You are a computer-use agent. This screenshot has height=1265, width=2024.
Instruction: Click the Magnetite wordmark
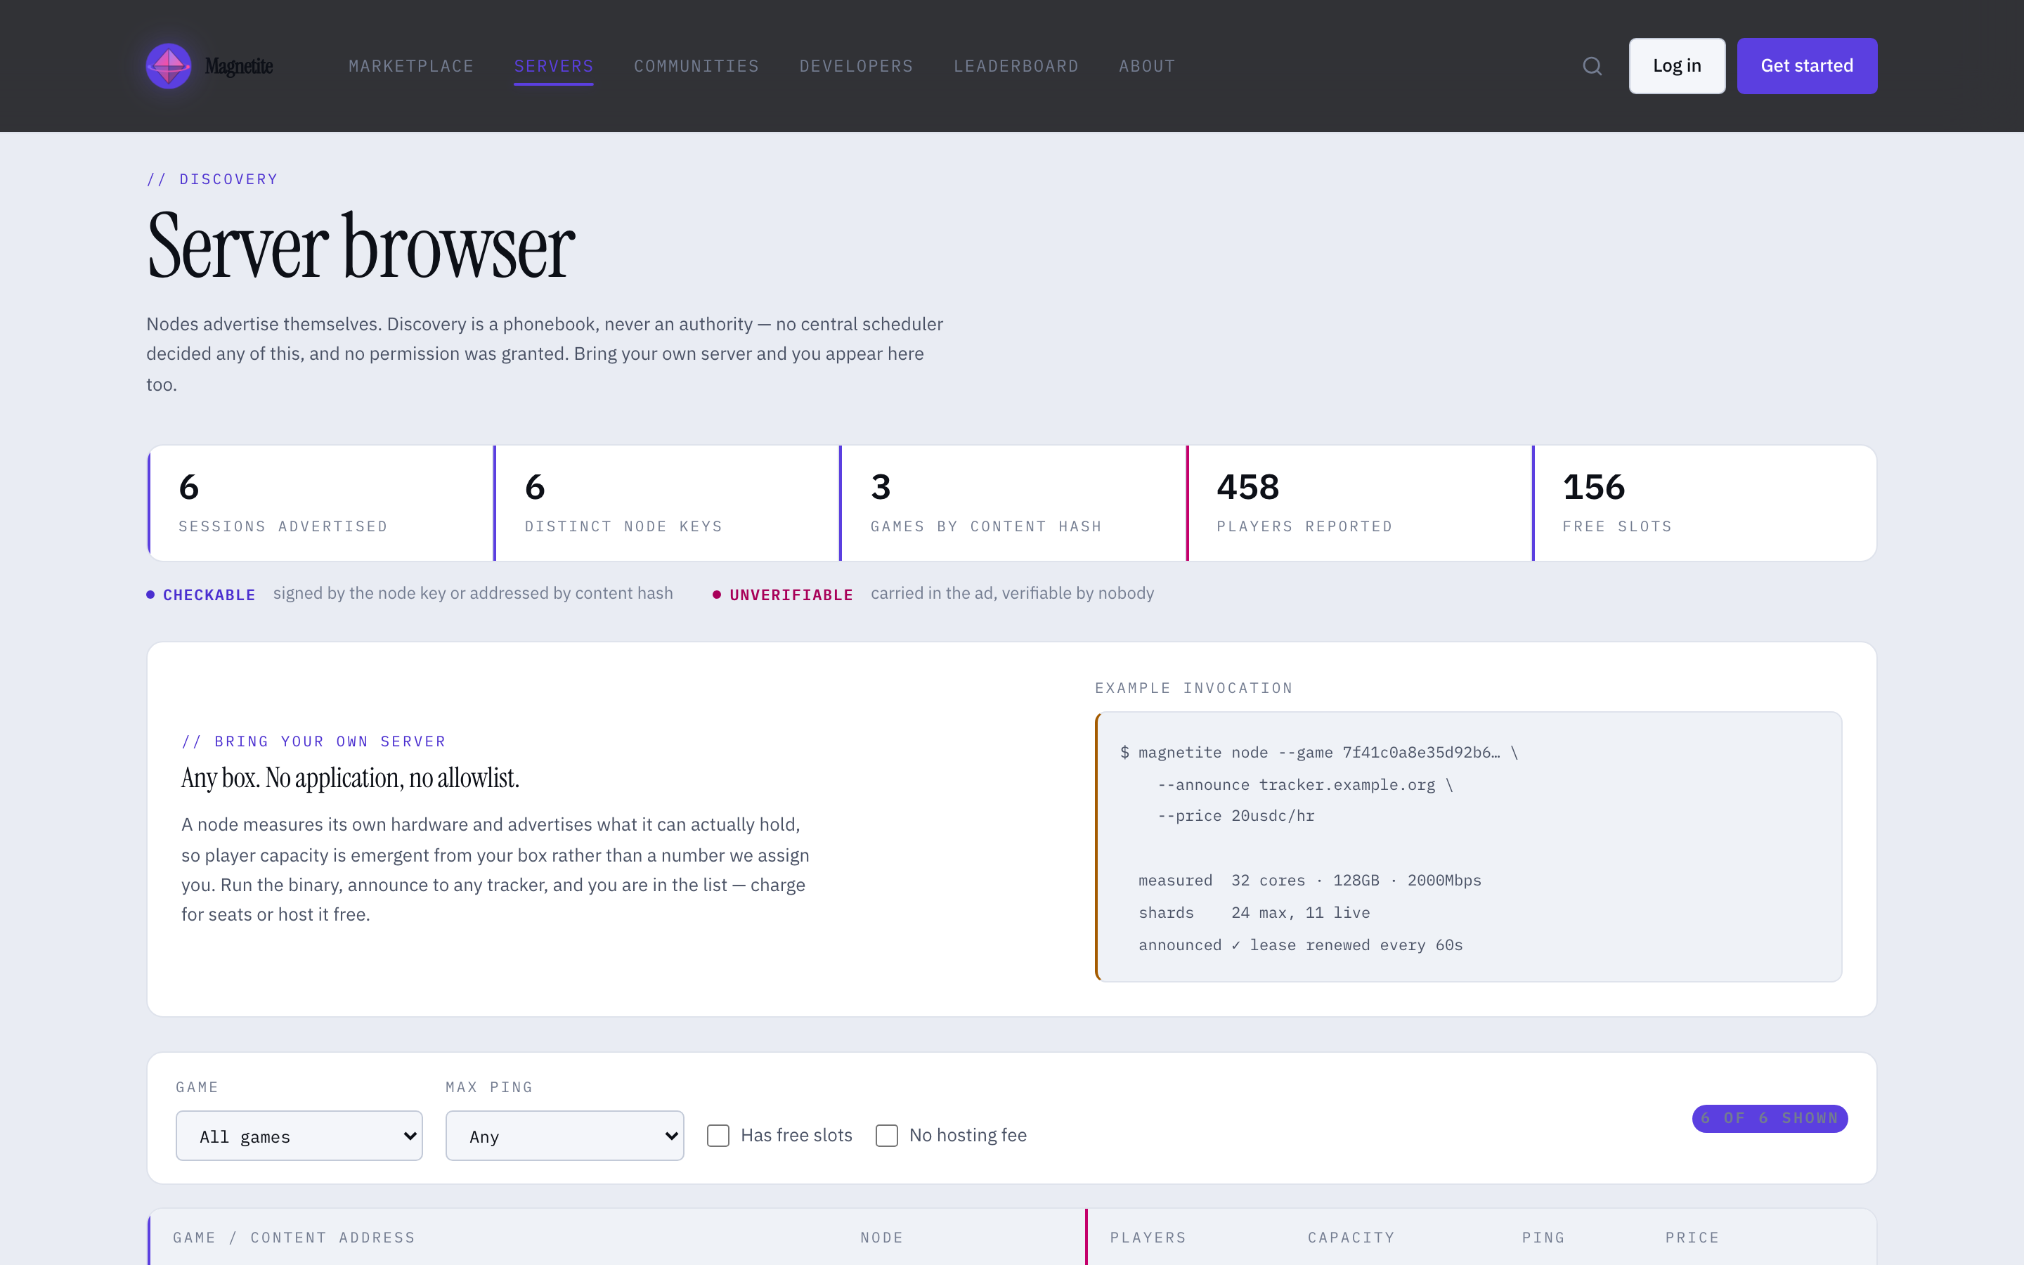coord(239,66)
